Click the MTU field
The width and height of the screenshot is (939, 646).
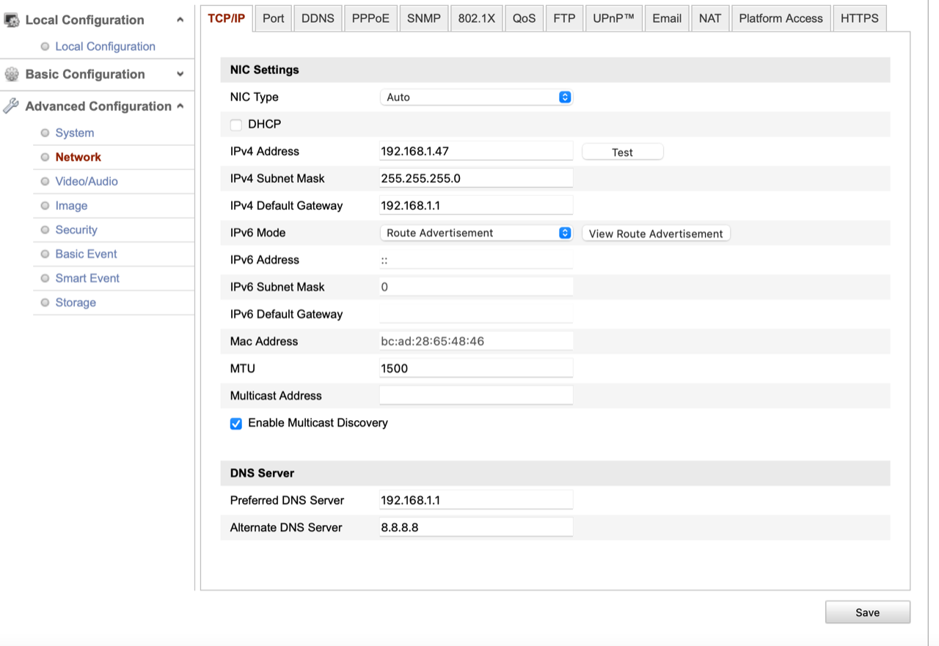(475, 368)
